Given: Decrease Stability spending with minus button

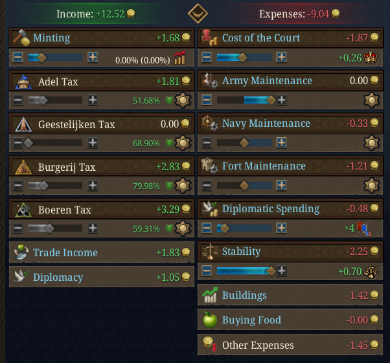Looking at the screenshot, I should [x=206, y=271].
